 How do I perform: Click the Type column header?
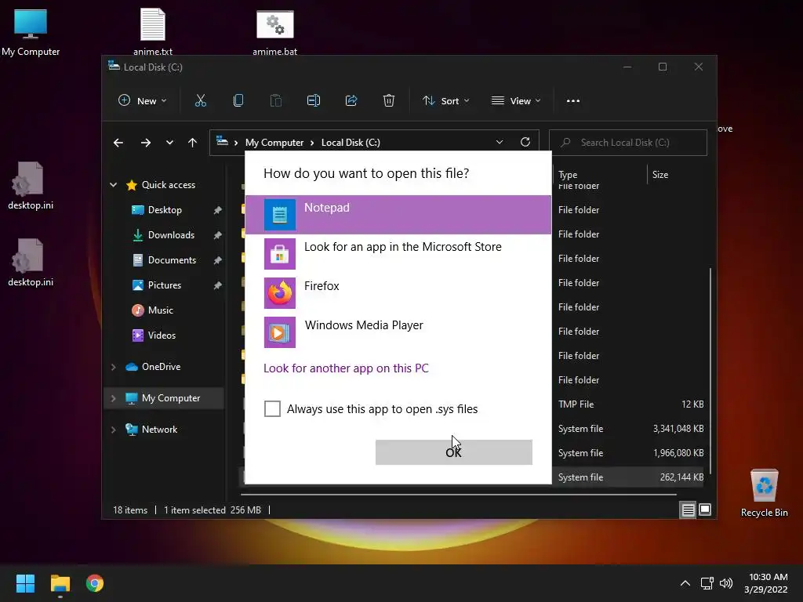(x=568, y=175)
